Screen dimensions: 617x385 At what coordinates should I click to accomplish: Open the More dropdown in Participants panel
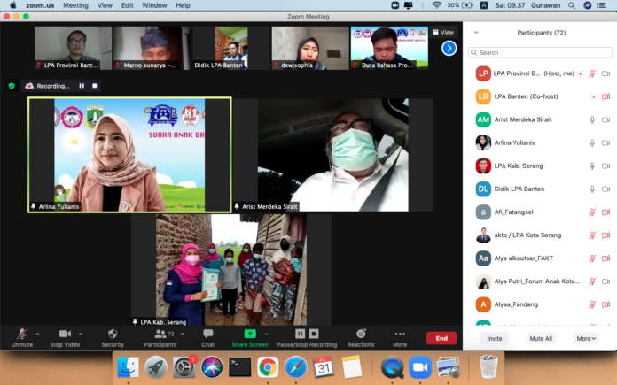click(x=586, y=338)
